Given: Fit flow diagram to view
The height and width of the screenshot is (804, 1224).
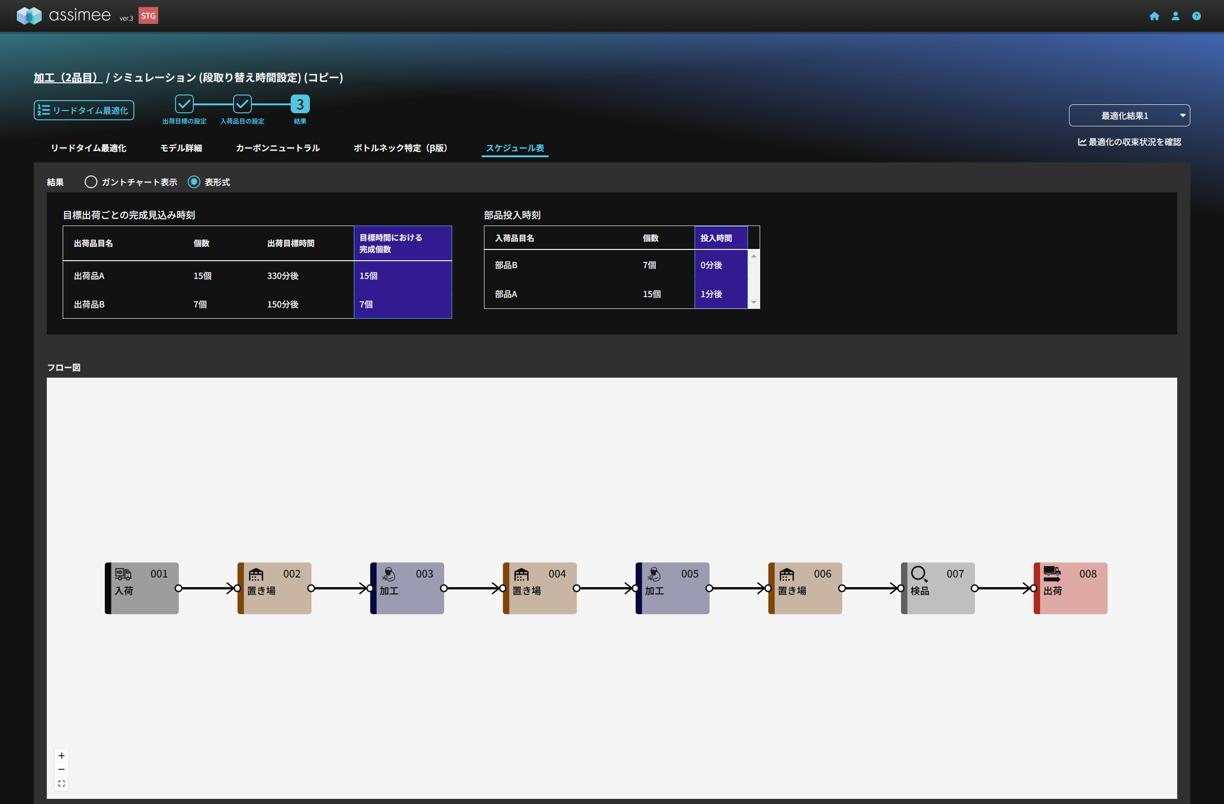Looking at the screenshot, I should [62, 783].
